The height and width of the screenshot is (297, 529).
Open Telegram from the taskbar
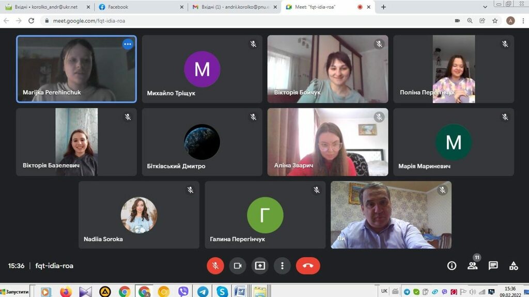pos(203,291)
